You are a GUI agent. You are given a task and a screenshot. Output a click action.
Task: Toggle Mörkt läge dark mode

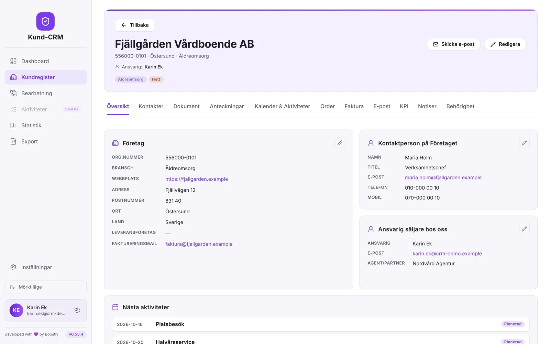[x=45, y=287]
